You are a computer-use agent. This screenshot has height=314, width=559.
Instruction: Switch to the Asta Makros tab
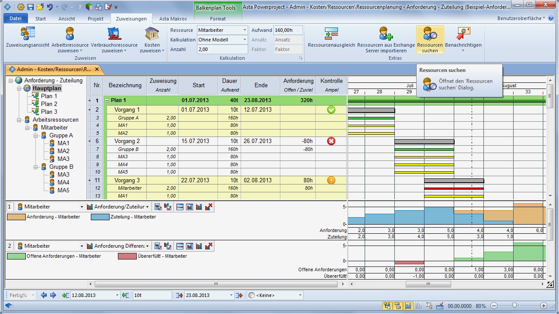(x=174, y=18)
